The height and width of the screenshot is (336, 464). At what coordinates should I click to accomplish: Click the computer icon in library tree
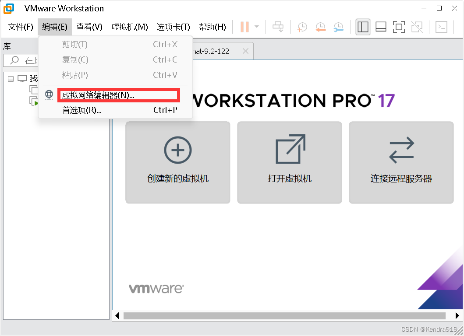click(22, 78)
